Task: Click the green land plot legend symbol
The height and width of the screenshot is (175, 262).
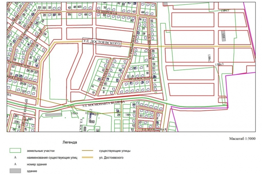Action: 15,151
